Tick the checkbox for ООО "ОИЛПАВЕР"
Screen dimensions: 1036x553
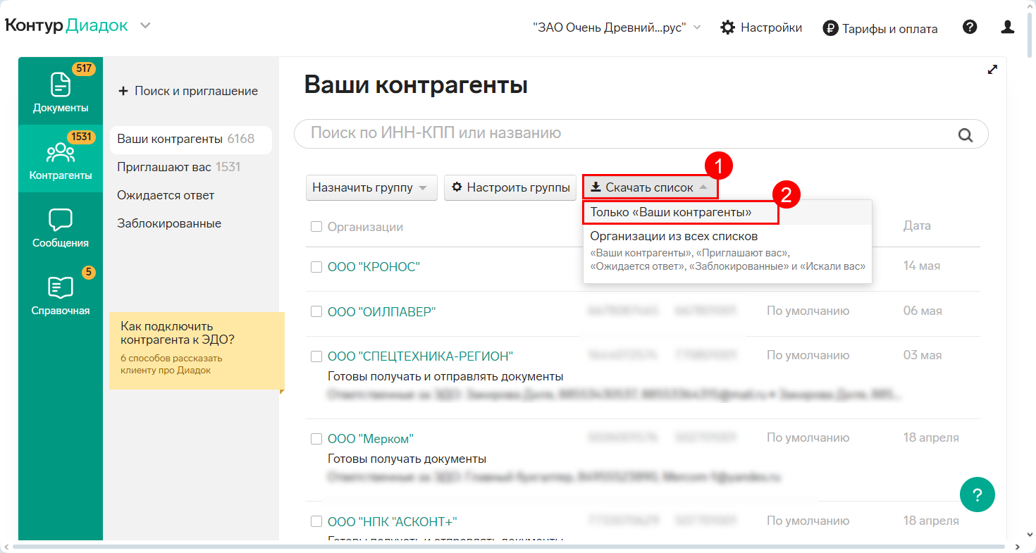click(316, 311)
